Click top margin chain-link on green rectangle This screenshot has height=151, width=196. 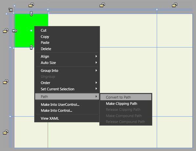31,14
